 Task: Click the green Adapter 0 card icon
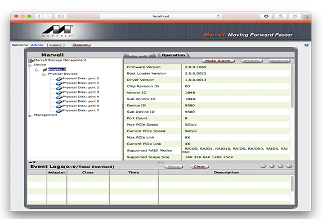coord(45,70)
